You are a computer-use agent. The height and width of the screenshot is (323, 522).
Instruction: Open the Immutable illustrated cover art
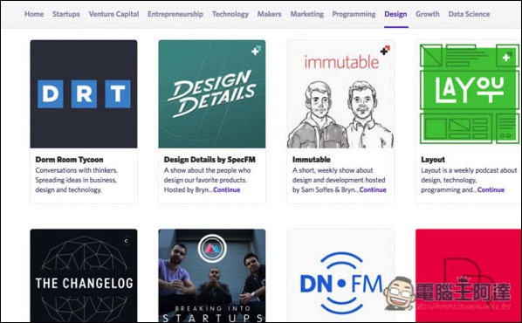pyautogui.click(x=341, y=94)
